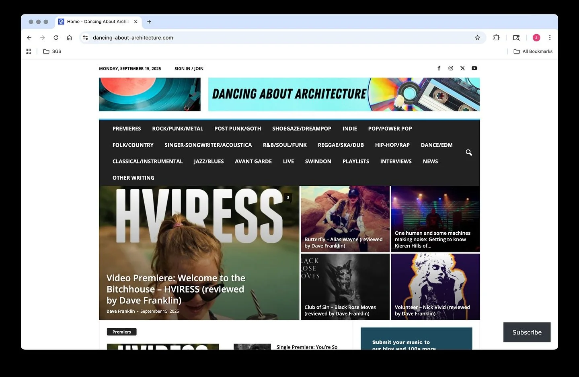Open the SGS bookmarks folder
This screenshot has height=377, width=579.
pos(52,51)
